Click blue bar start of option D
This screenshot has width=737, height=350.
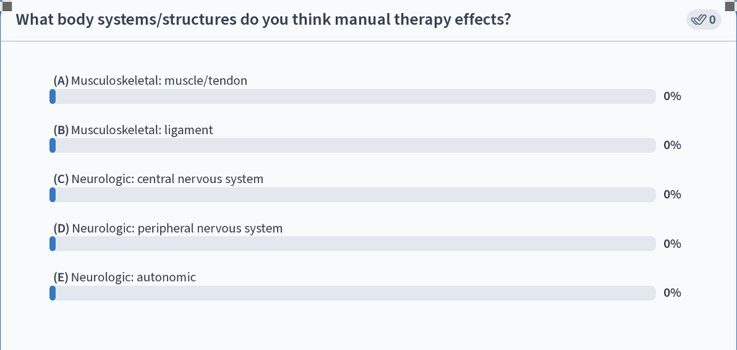point(53,244)
